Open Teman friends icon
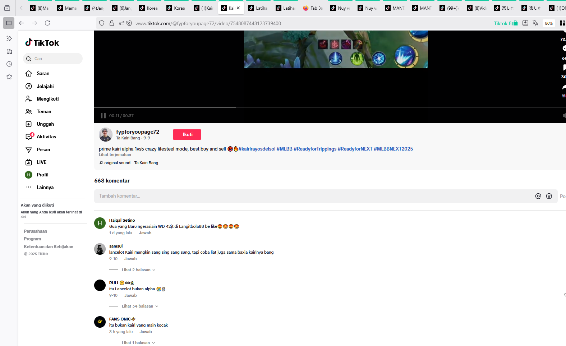 coord(29,111)
